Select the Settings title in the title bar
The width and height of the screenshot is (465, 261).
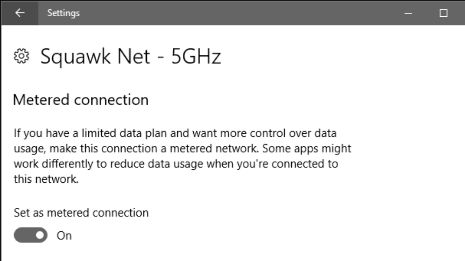63,13
